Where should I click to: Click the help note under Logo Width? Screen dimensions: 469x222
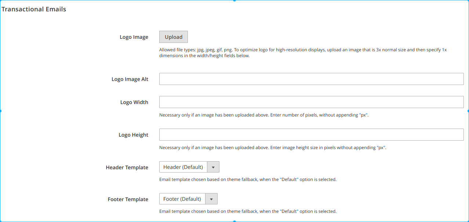263,115
